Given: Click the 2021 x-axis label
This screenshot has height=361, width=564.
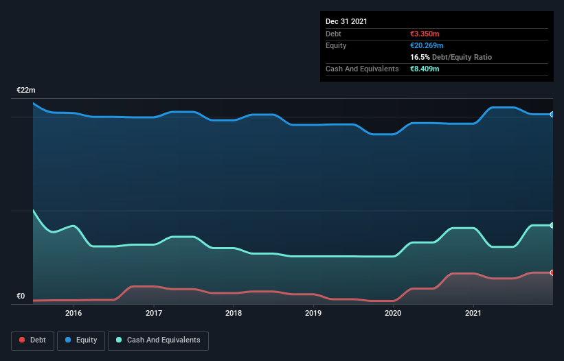Looking at the screenshot, I should pyautogui.click(x=473, y=313).
